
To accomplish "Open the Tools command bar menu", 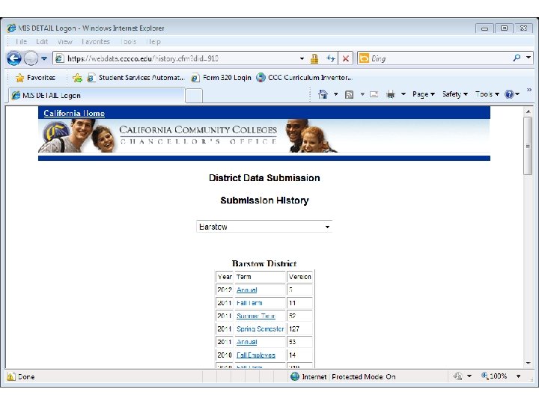I will (x=487, y=94).
